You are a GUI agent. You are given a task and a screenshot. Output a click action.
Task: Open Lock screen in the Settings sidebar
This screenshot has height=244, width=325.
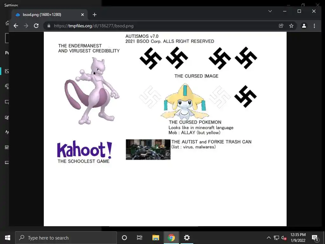(x=7, y=102)
